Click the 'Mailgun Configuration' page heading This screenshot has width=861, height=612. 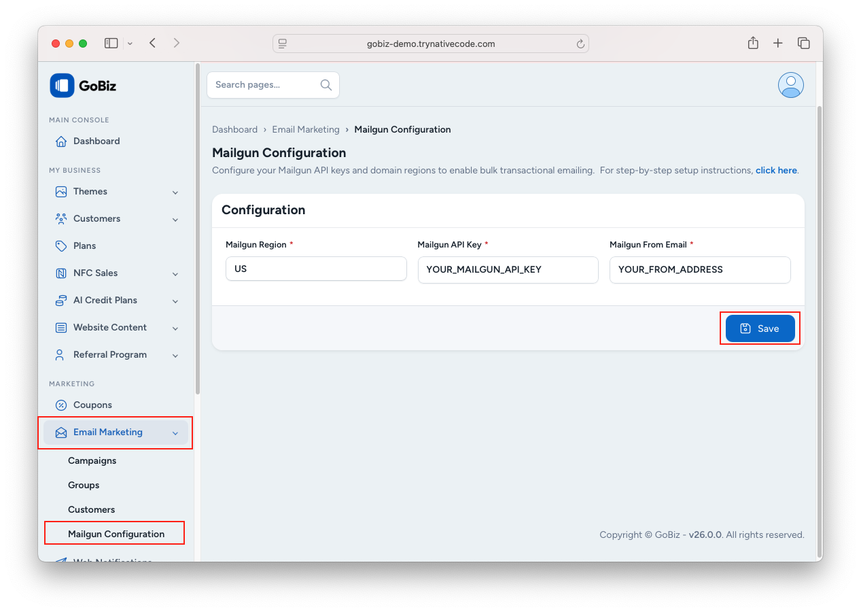point(279,152)
